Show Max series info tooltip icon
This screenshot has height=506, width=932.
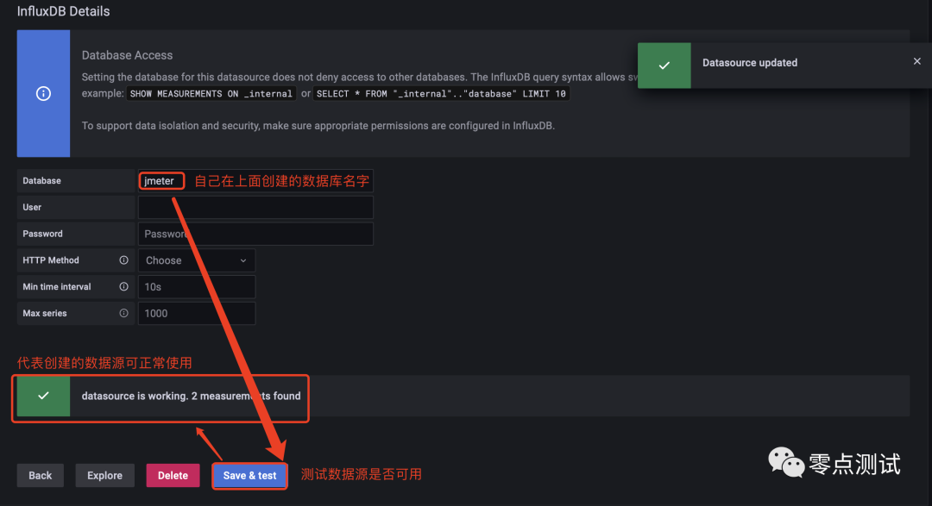123,313
